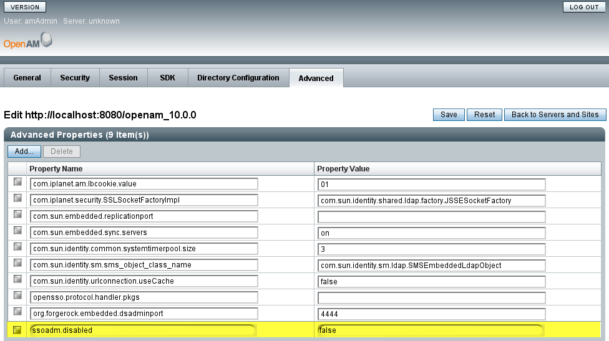Viewport: 609px width, 341px height.
Task: Click the VERSION button
Action: (x=25, y=7)
